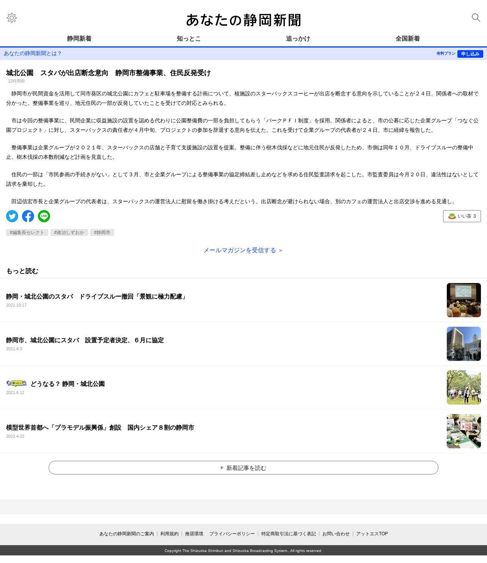Click the 申し込み subscribe button
487x563 pixels.
470,54
